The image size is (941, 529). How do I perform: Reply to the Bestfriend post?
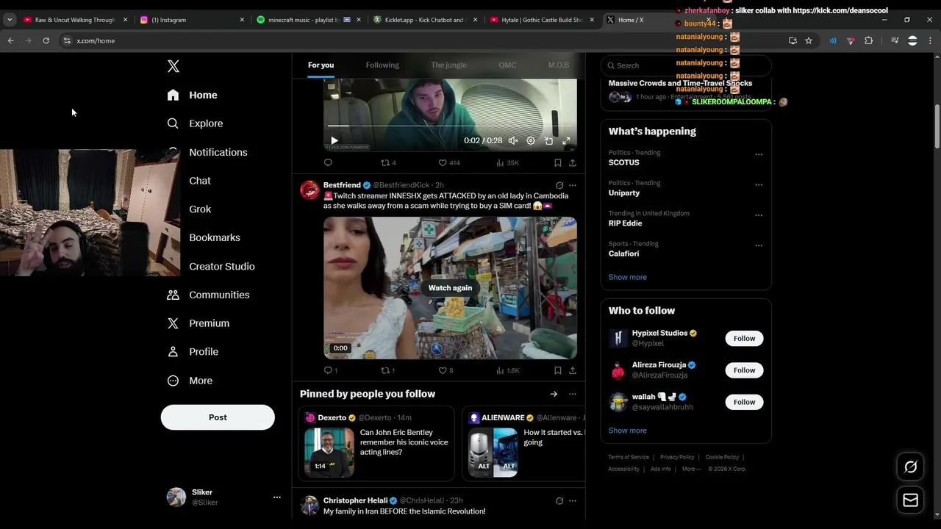point(330,370)
